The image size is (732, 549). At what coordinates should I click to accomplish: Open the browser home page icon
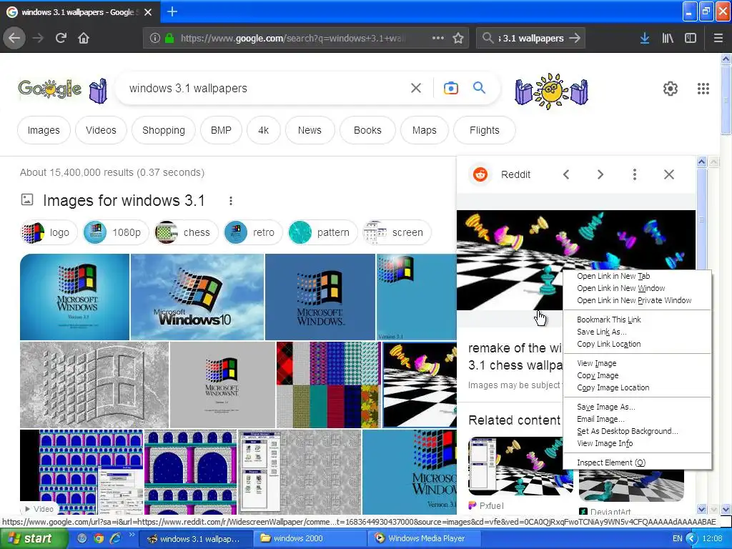(x=84, y=38)
